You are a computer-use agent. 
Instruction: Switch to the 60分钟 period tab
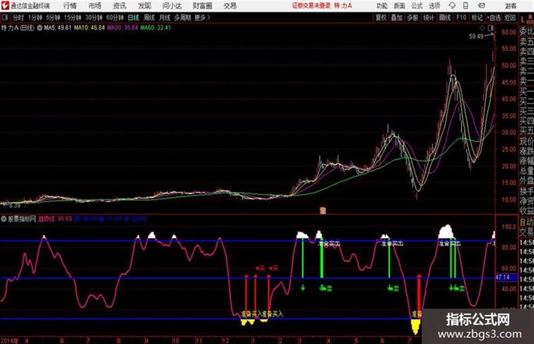pyautogui.click(x=115, y=18)
